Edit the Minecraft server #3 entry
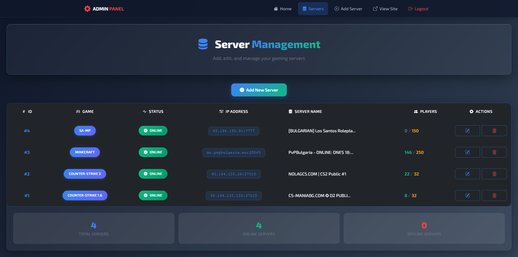The image size is (518, 257). [467, 152]
